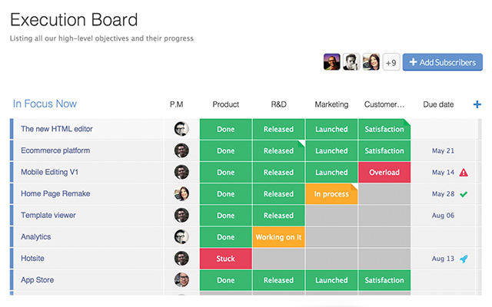Open third subscriber avatar in header
Viewport: 492px width, 307px height.
tap(371, 62)
